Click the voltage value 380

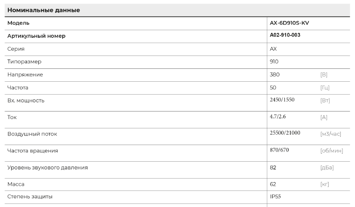coord(275,75)
